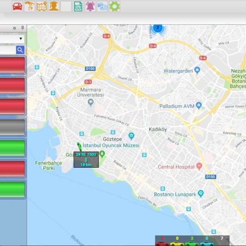Select the second red vehicle bar from top
Viewport: 246px width, 246px height.
(x=12, y=86)
